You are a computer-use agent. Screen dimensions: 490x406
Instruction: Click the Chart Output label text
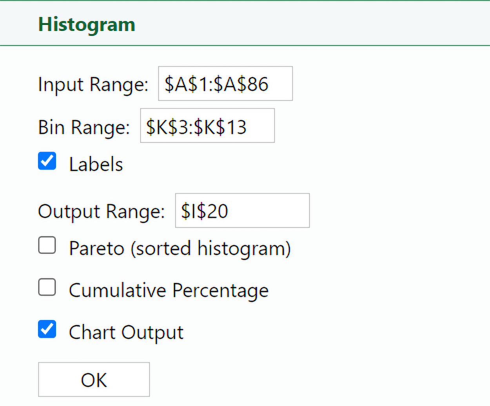coord(125,332)
